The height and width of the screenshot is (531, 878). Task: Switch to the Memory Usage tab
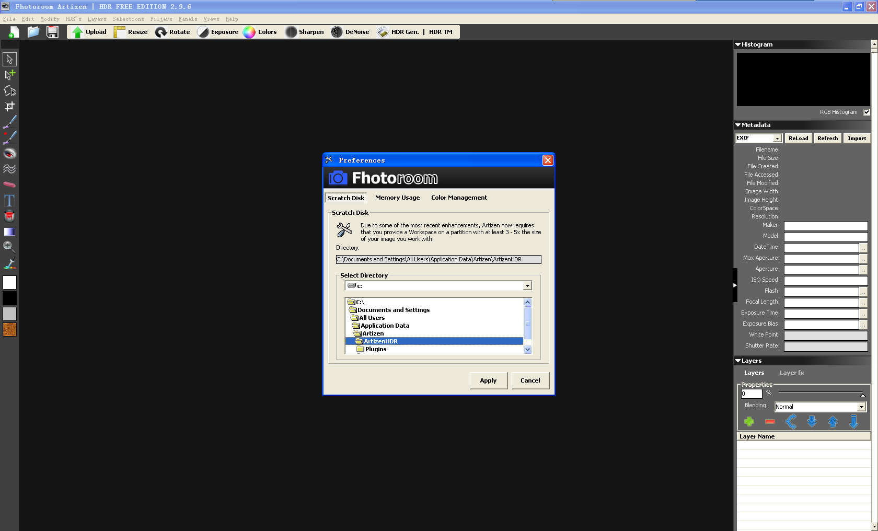tap(397, 198)
